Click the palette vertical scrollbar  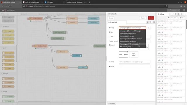coord(17,54)
